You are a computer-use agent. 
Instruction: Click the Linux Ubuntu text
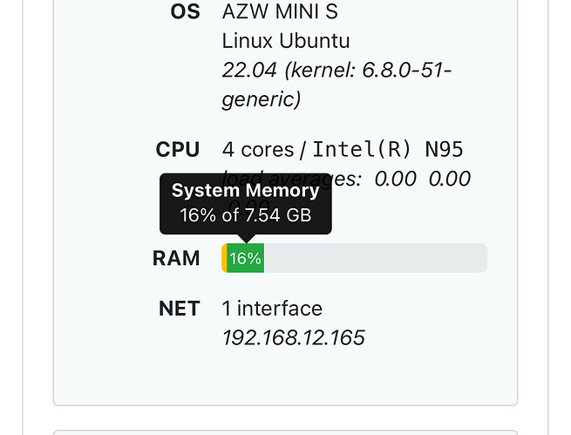[x=286, y=40]
